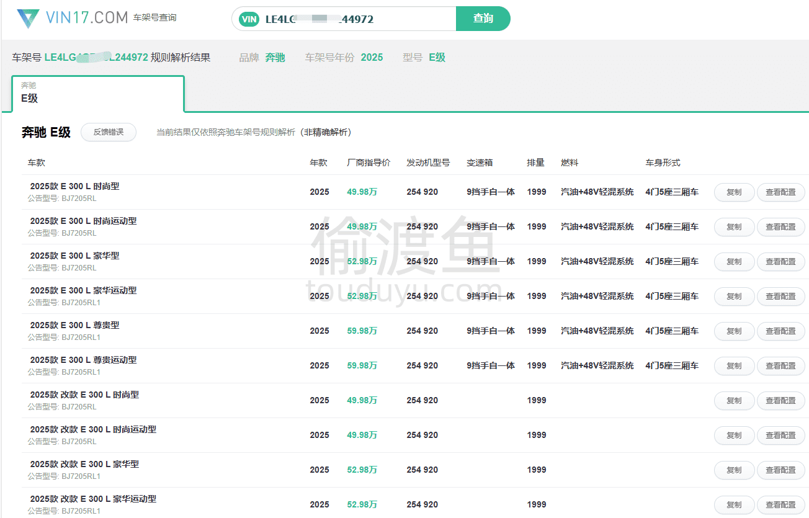Screen dimensions: 809x518
Task: Click the 2025 VIN year link
Action: 372,58
